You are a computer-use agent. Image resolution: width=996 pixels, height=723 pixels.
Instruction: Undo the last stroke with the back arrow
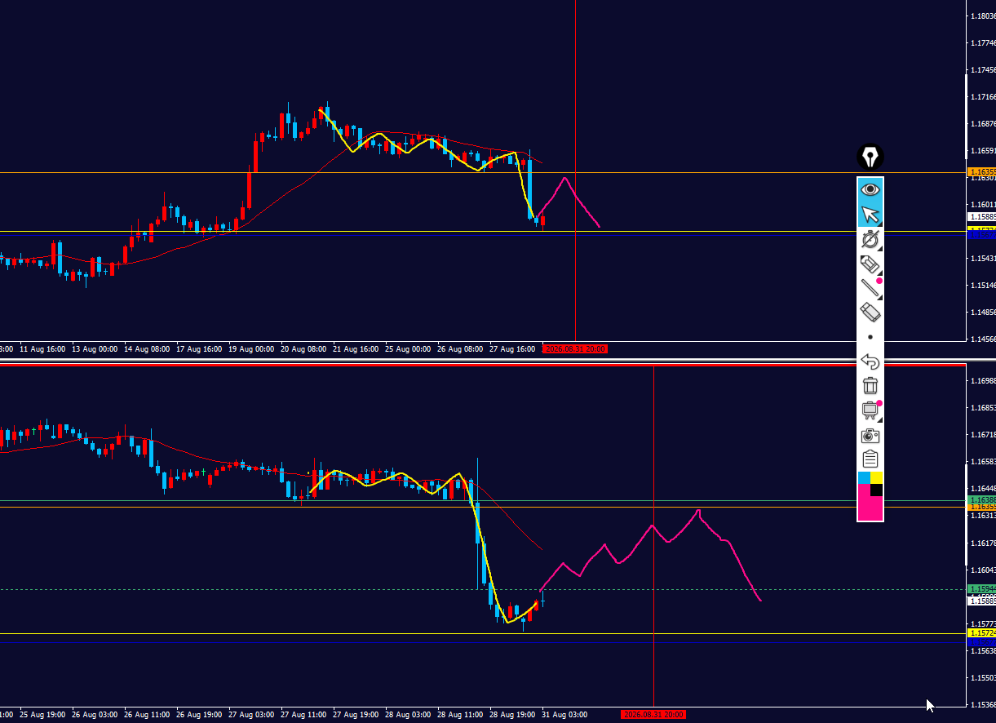pos(870,361)
